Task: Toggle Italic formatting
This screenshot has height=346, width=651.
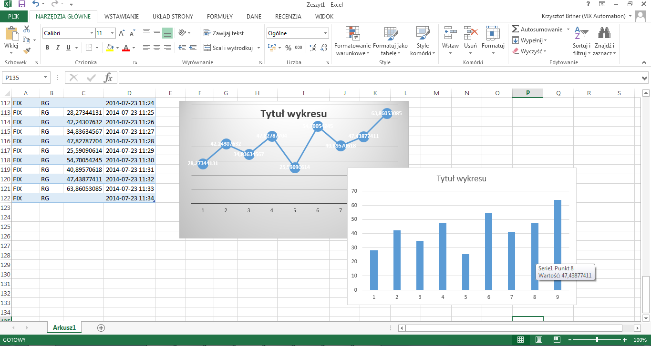Action: [x=58, y=48]
